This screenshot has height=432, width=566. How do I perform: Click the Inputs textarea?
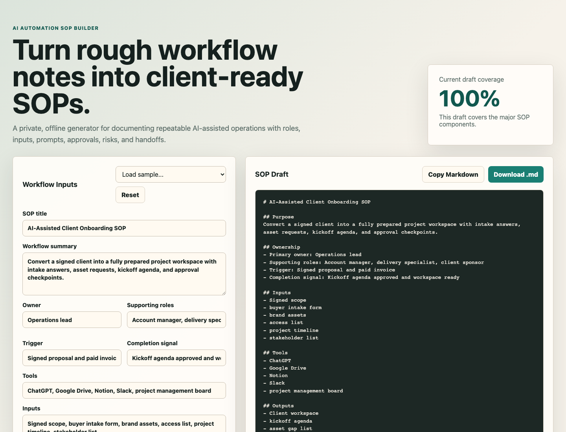click(124, 424)
